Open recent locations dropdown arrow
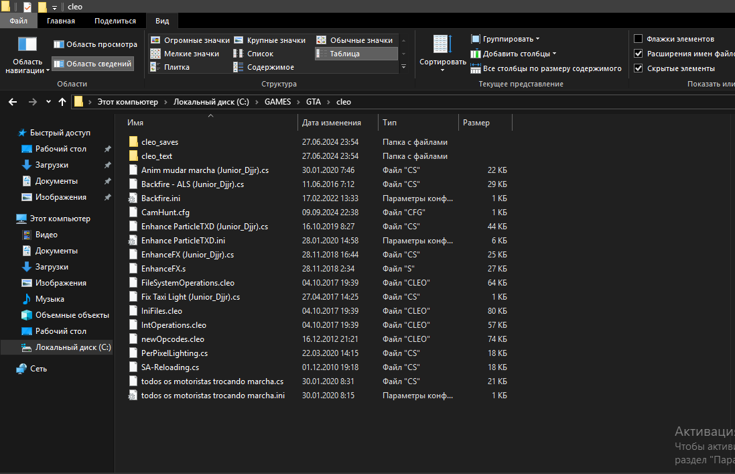The image size is (735, 474). (x=48, y=102)
